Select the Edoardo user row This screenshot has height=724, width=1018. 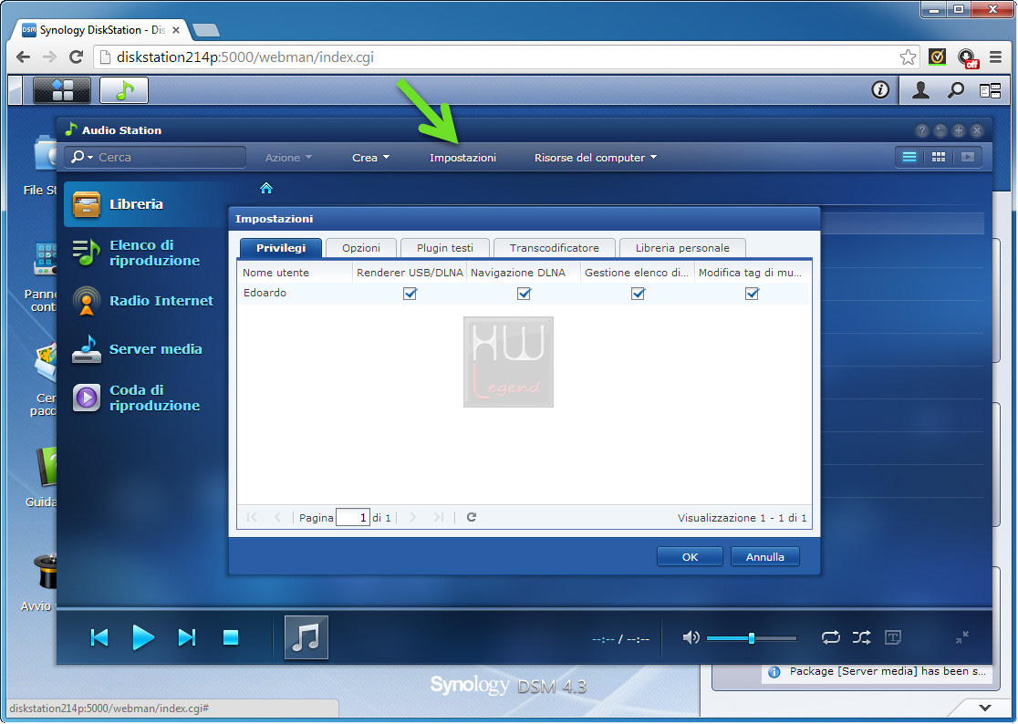point(524,294)
